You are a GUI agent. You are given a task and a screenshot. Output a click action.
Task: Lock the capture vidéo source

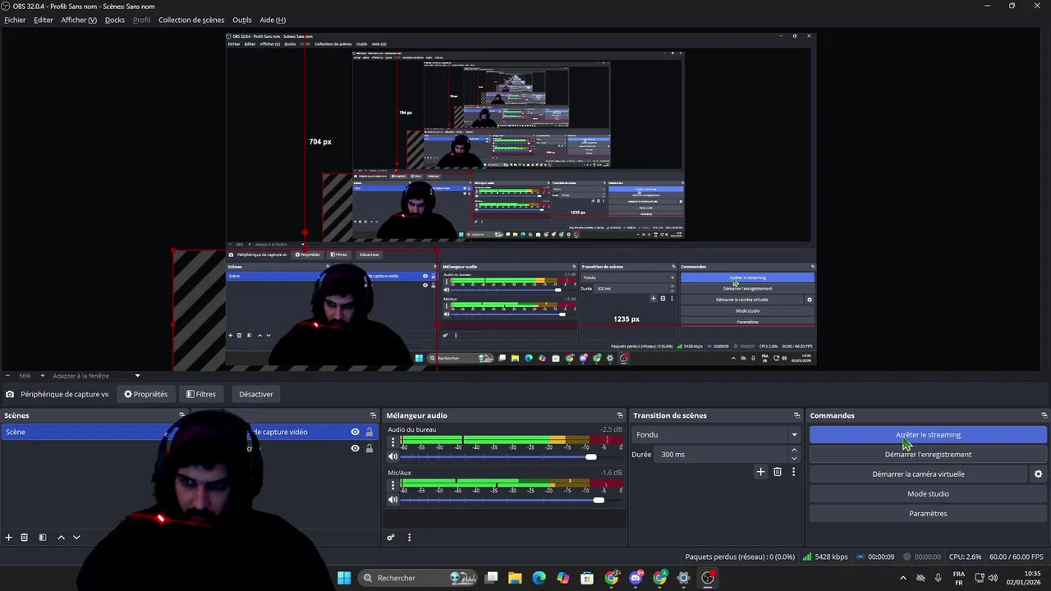[x=369, y=432]
